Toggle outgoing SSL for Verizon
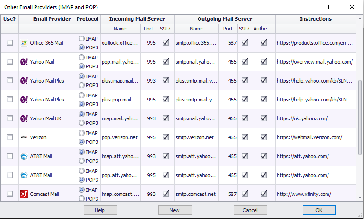 [x=244, y=137]
